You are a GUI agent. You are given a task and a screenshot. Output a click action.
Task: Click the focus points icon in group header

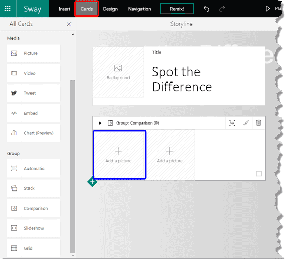coord(232,123)
